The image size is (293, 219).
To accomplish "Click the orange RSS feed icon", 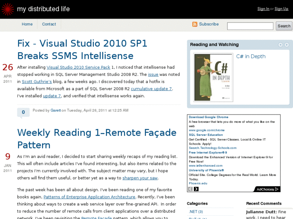I will tap(195, 24).
